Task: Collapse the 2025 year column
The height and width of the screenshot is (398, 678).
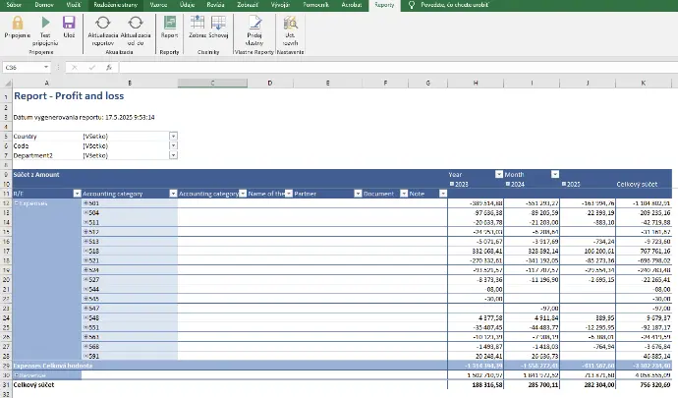Action: 564,184
